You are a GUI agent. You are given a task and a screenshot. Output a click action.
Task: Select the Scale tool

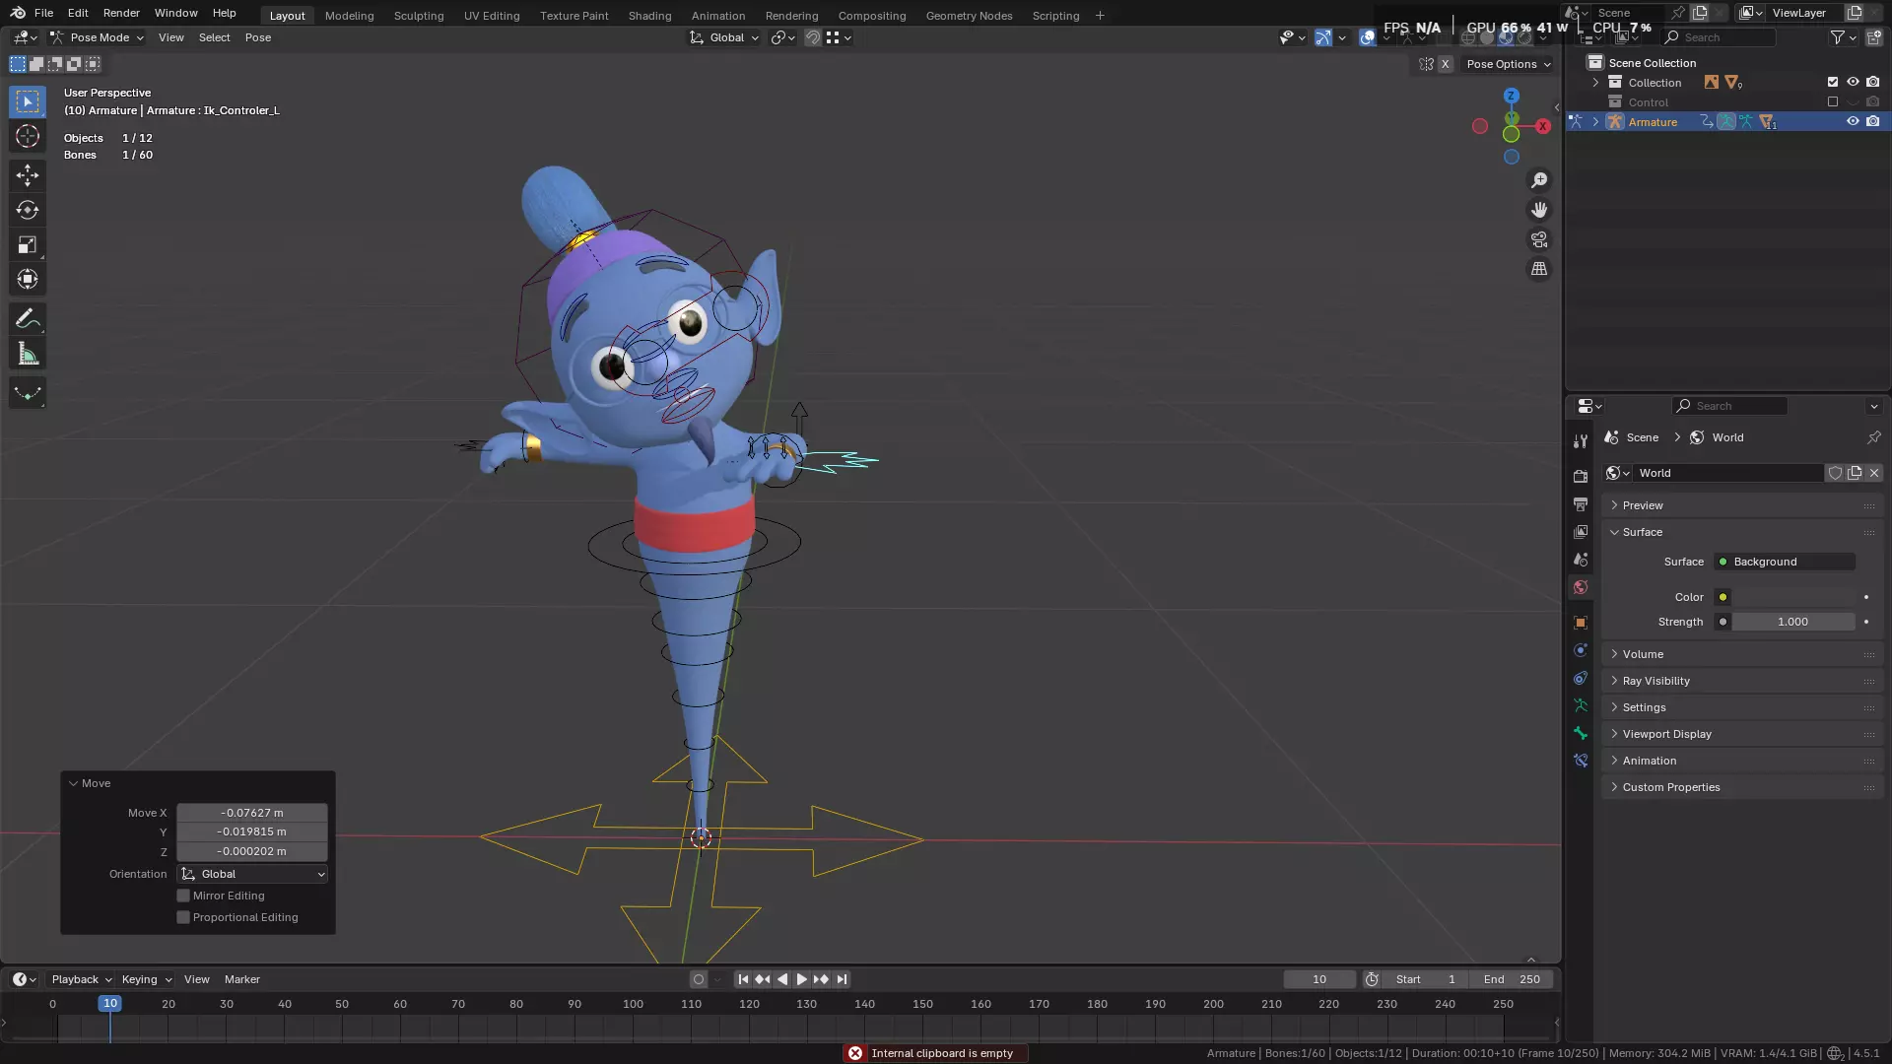[28, 244]
